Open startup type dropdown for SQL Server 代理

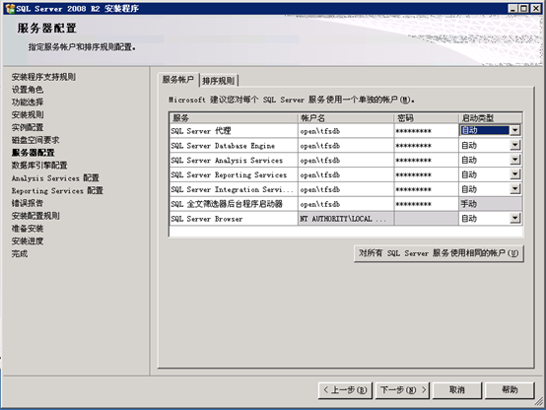point(514,130)
